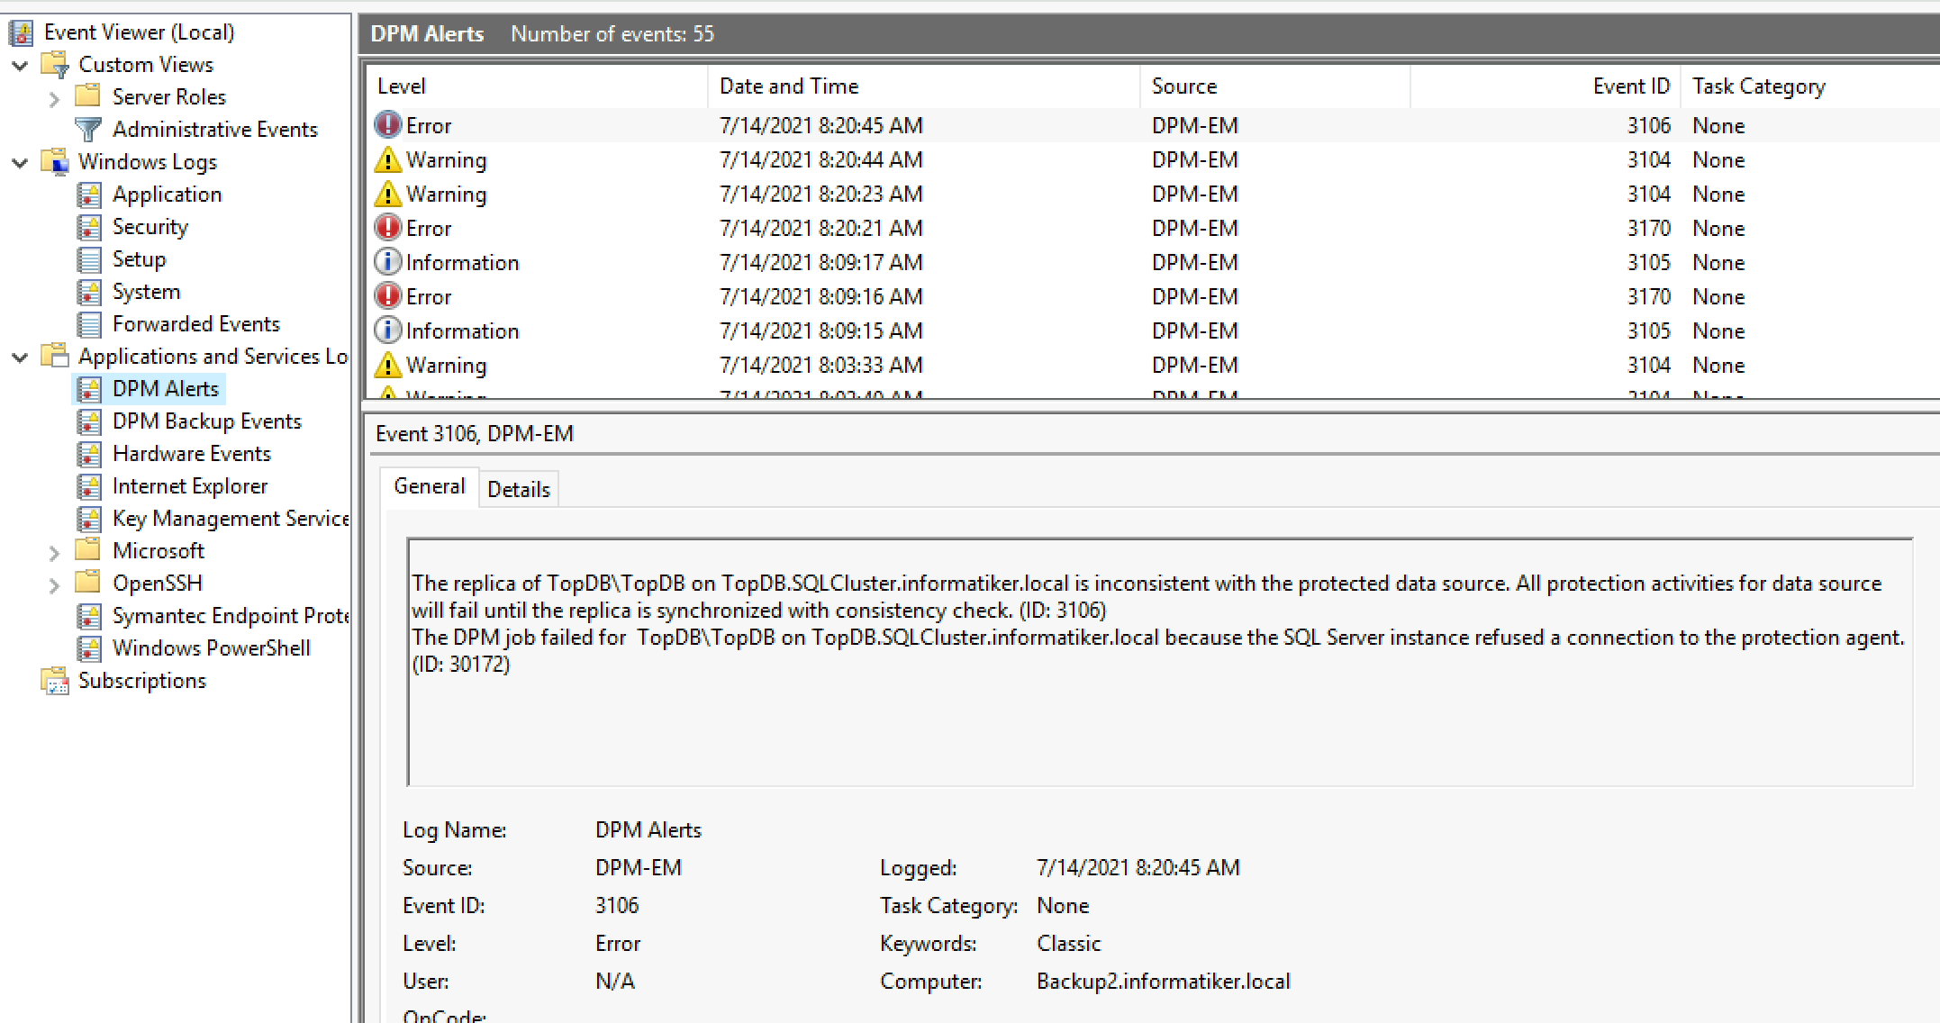This screenshot has height=1023, width=1940.
Task: Switch to the Details tab
Action: 519,489
